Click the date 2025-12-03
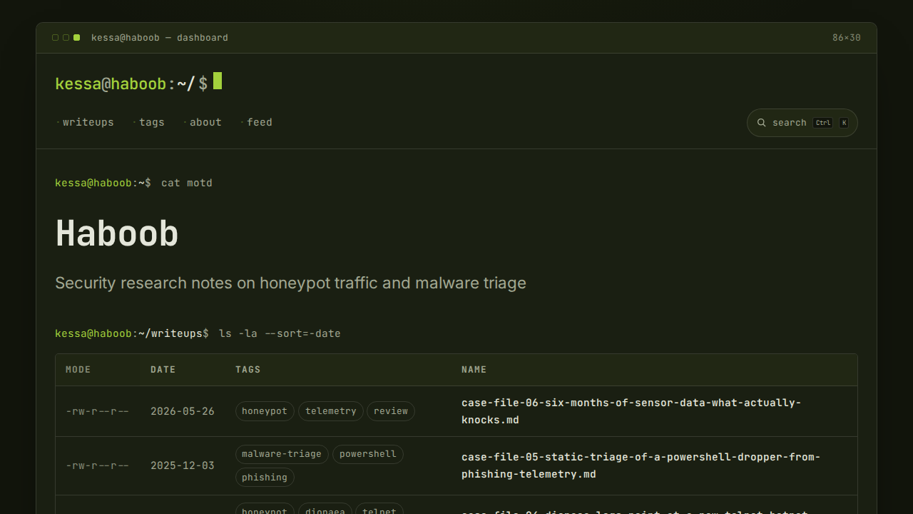Viewport: 913px width, 514px height. coord(183,465)
